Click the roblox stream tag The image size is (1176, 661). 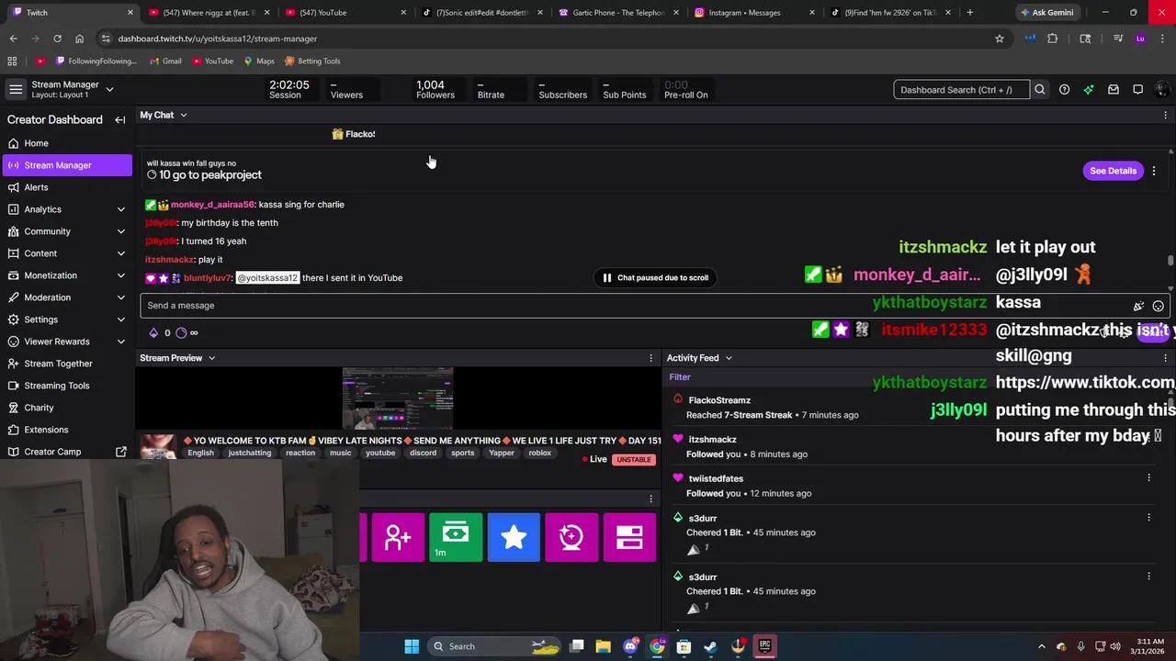(539, 453)
